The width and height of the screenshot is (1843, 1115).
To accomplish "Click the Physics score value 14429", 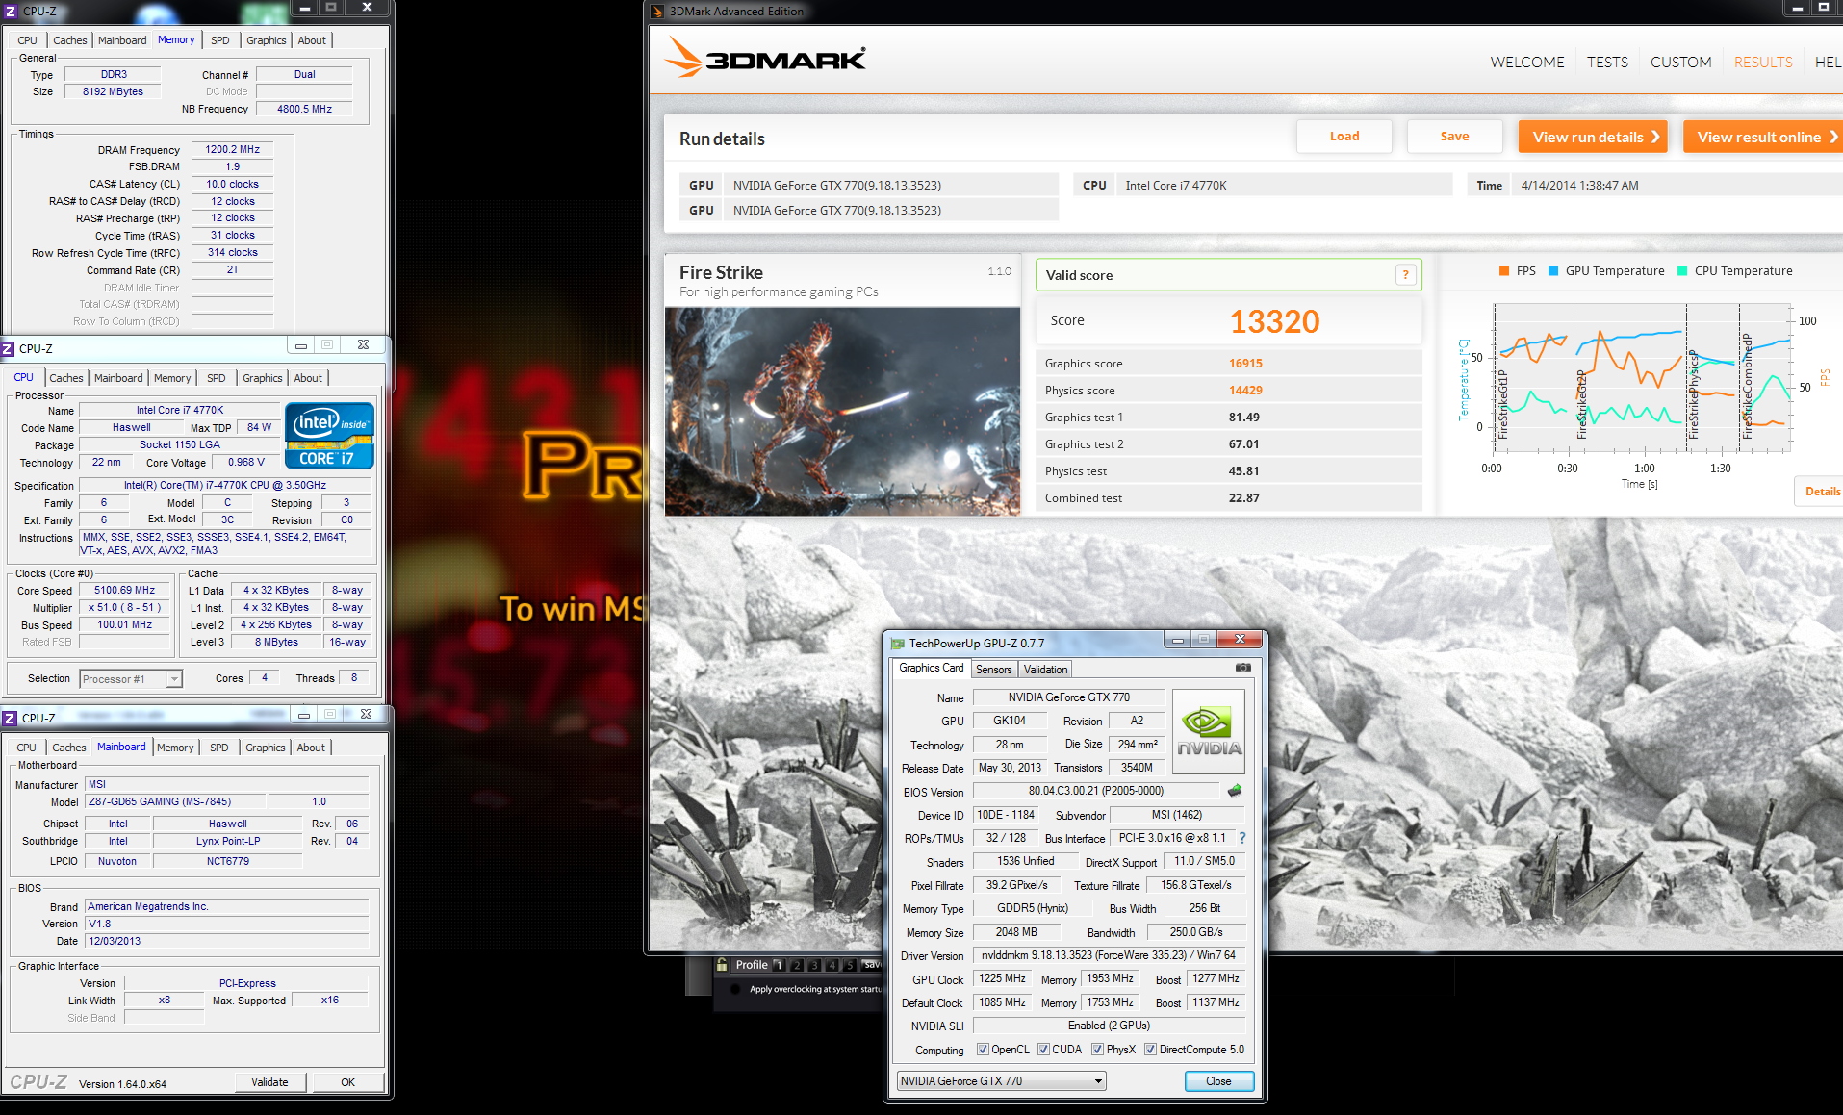I will click(x=1245, y=391).
